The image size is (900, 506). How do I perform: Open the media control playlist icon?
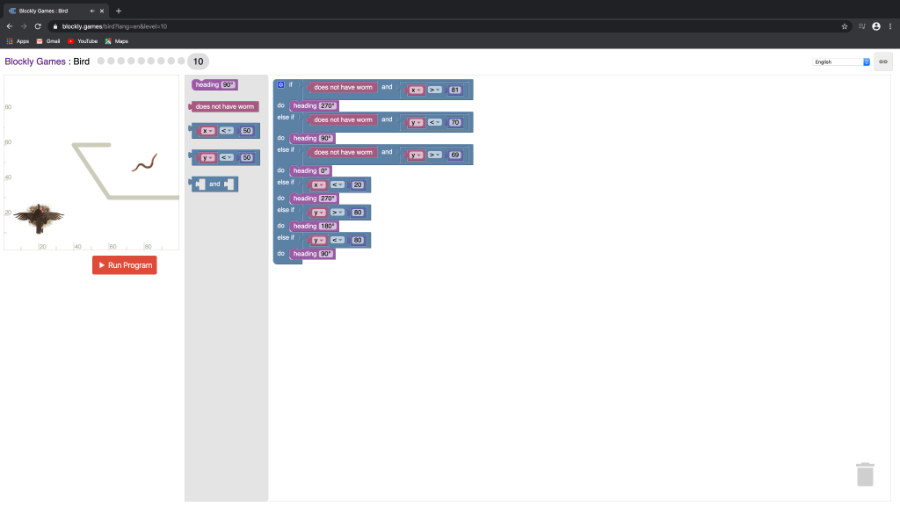click(860, 26)
